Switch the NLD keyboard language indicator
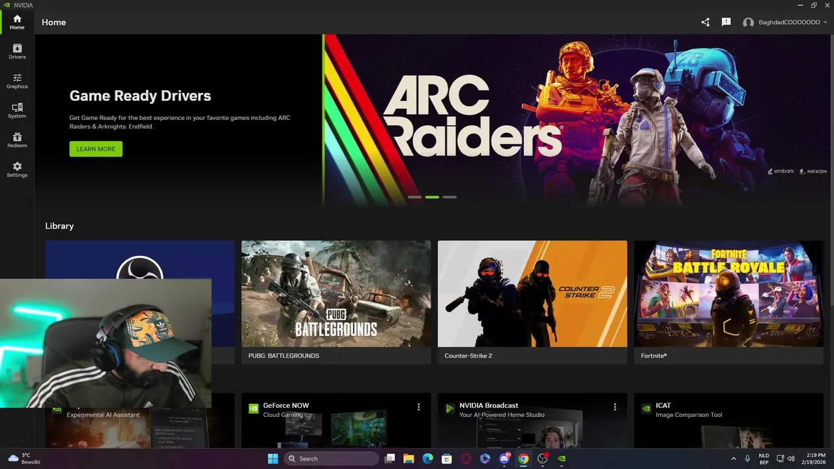834x469 pixels. pyautogui.click(x=764, y=459)
